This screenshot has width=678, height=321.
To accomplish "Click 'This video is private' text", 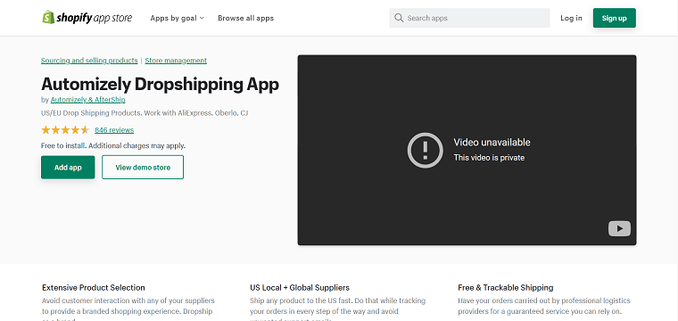I will pyautogui.click(x=489, y=158).
